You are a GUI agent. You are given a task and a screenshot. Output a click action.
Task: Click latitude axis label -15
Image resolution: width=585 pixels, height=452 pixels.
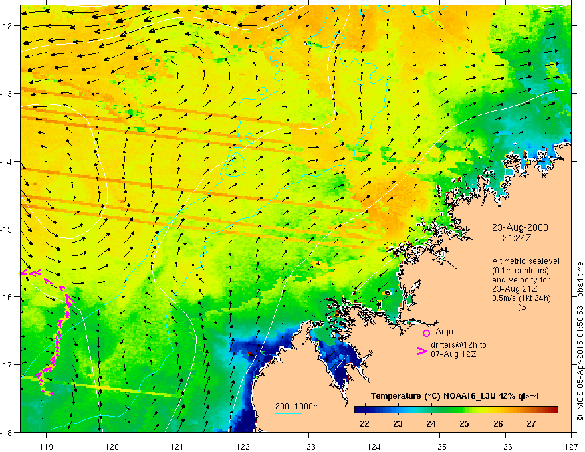[7, 229]
